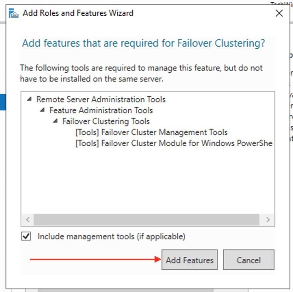293x292 pixels.
Task: Select Remote Server Administration Tools tree entry
Action: point(101,99)
